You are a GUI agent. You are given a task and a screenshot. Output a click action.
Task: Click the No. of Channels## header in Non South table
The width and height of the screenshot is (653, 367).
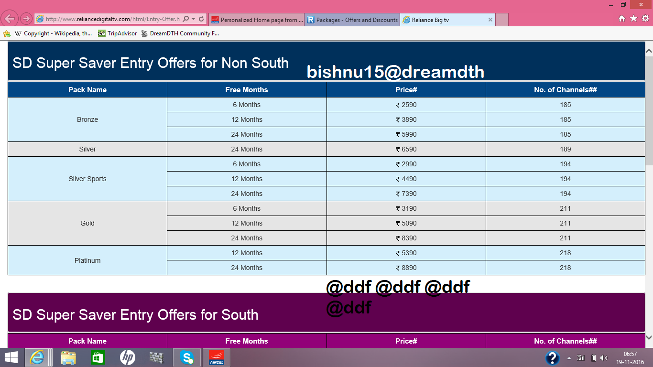566,90
